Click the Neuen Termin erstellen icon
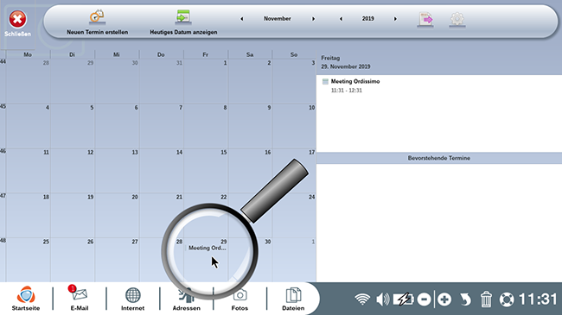562x315 pixels. point(97,17)
